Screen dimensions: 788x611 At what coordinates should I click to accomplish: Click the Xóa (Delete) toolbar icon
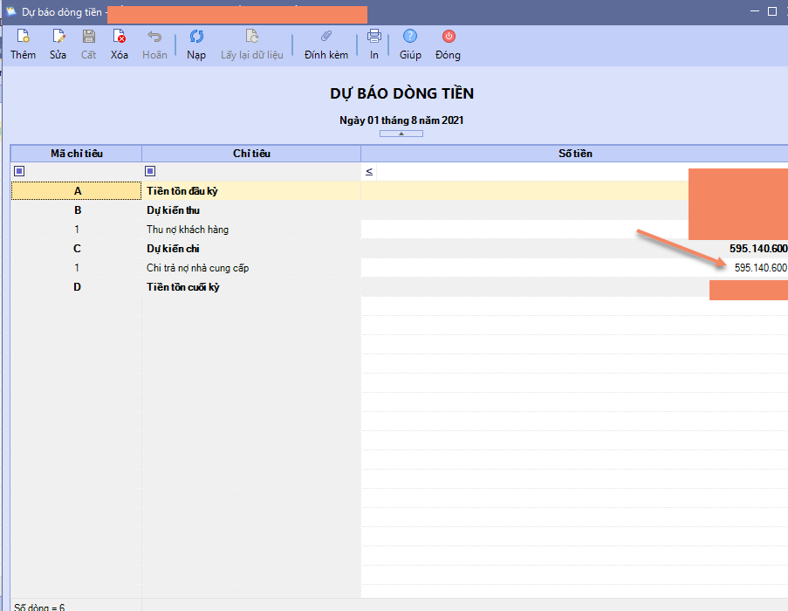pyautogui.click(x=120, y=37)
